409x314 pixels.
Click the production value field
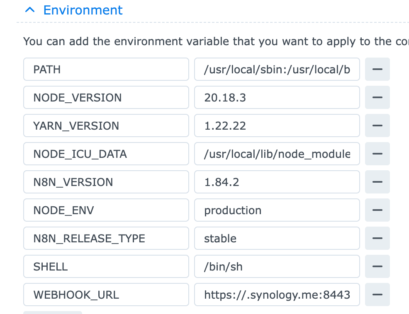277,210
